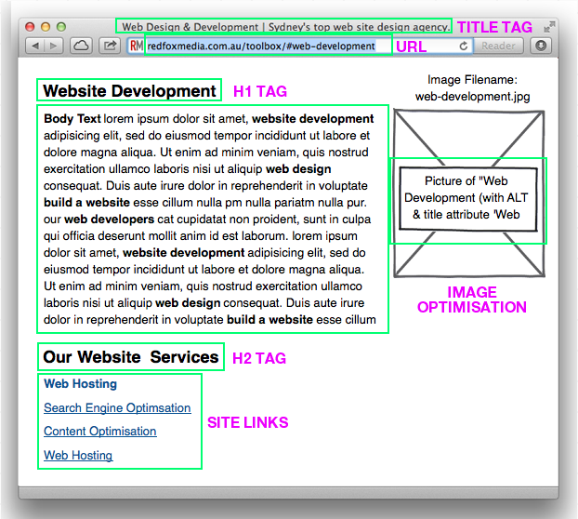
Task: Click the web-development.jpg filename text
Action: coord(473,97)
